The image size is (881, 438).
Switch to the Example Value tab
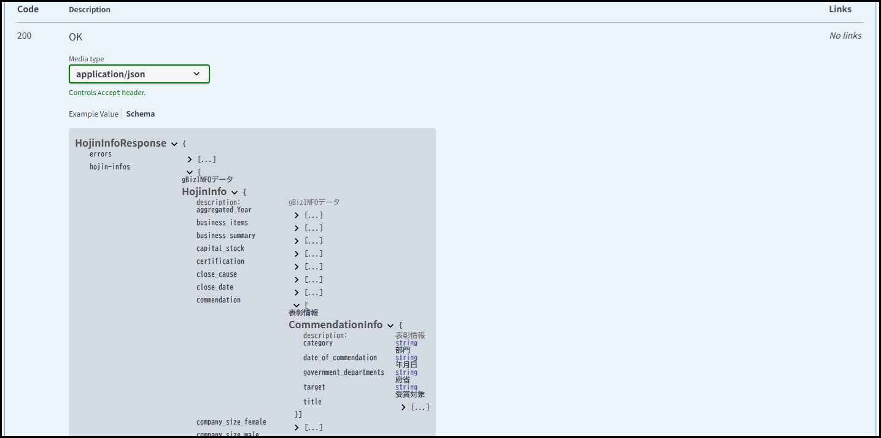[x=93, y=114]
